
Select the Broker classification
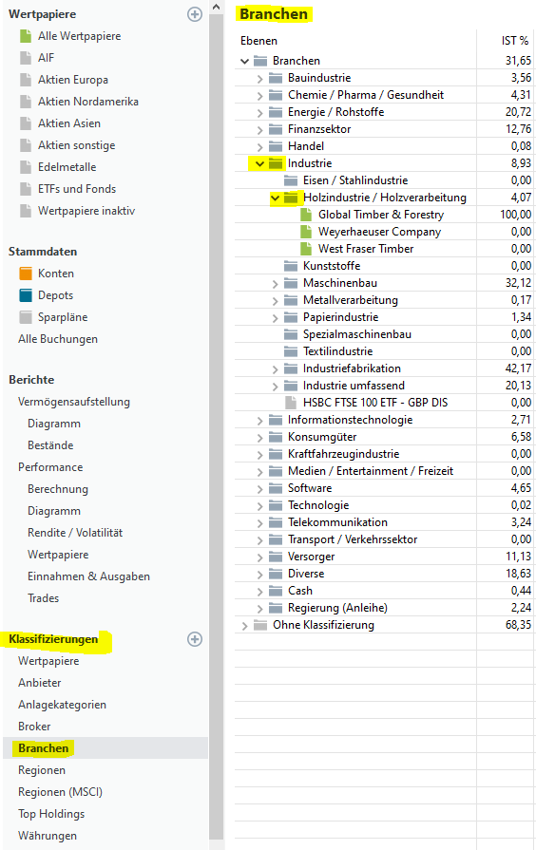pyautogui.click(x=34, y=726)
